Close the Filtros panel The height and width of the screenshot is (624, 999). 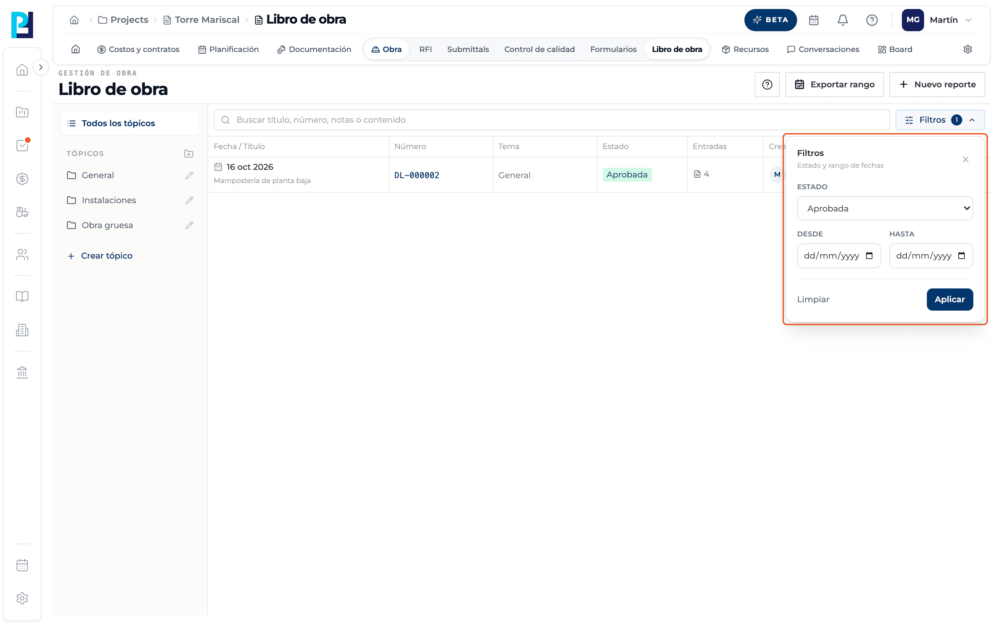(965, 160)
